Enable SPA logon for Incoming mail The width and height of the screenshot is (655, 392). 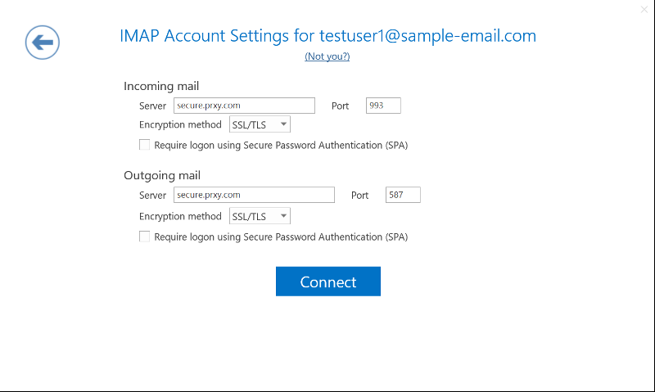[x=145, y=145]
